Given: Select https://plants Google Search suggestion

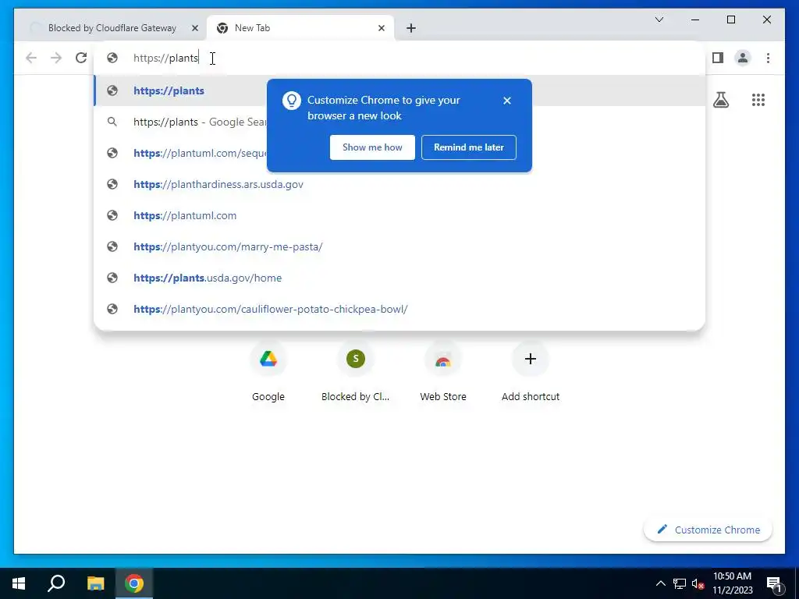Looking at the screenshot, I should 399,122.
